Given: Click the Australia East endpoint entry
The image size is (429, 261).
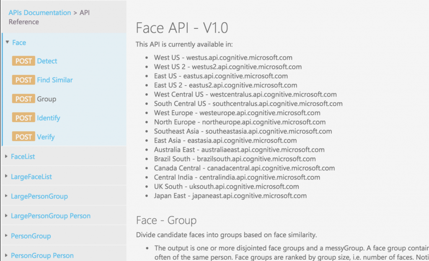Looking at the screenshot, I should [239, 150].
